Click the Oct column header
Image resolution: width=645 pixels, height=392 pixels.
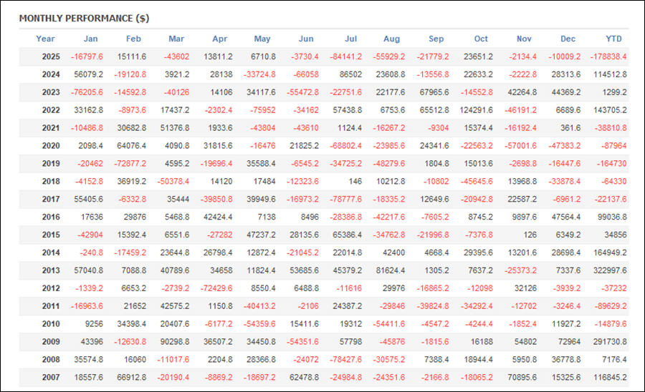click(480, 39)
